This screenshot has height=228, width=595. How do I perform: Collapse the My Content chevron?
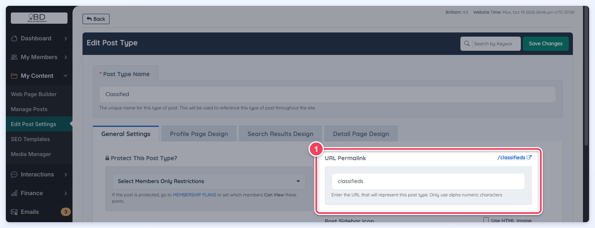pyautogui.click(x=65, y=76)
